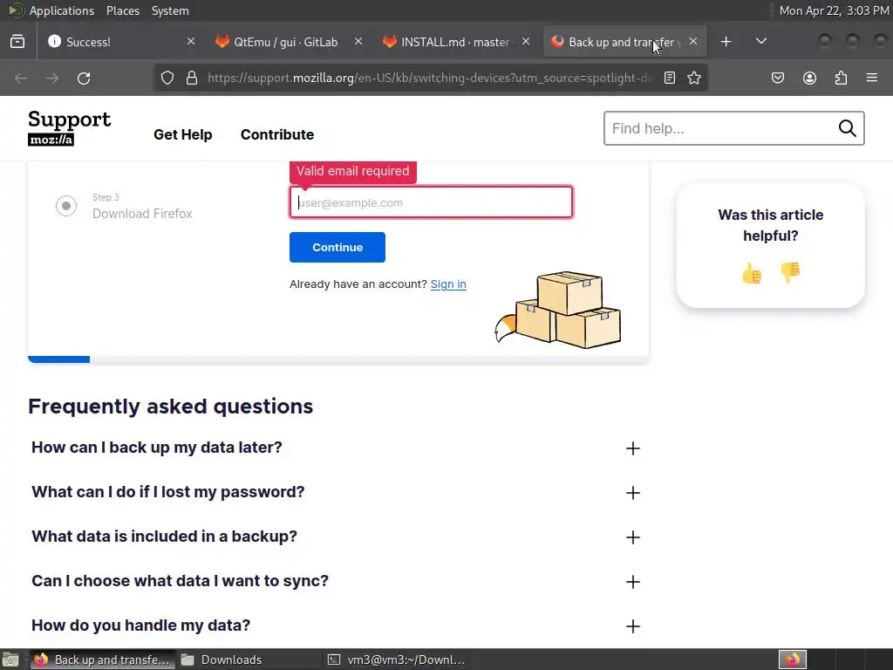Select Step 3 Download Firefox radio
This screenshot has width=893, height=670.
click(66, 206)
